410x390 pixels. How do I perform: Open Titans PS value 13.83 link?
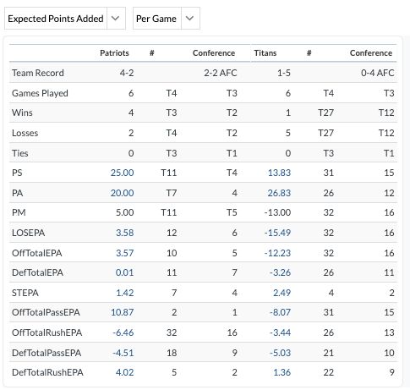tap(279, 173)
